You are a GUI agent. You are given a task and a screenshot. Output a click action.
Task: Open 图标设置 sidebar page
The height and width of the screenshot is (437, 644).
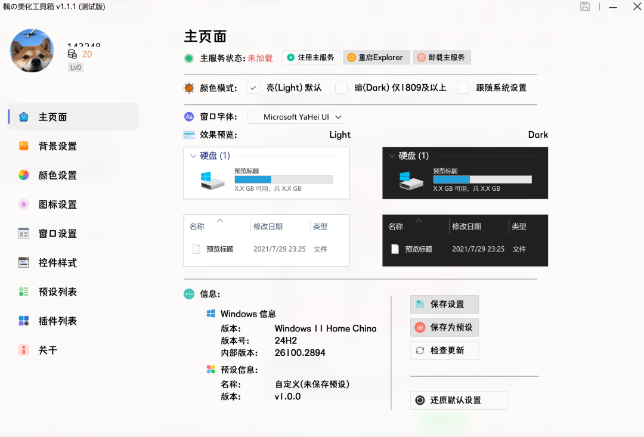[x=73, y=204]
